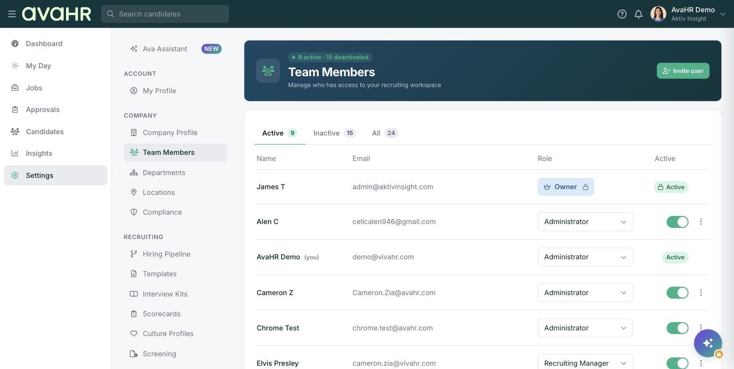734x369 pixels.
Task: Click the Locations pin icon
Action: click(x=134, y=193)
